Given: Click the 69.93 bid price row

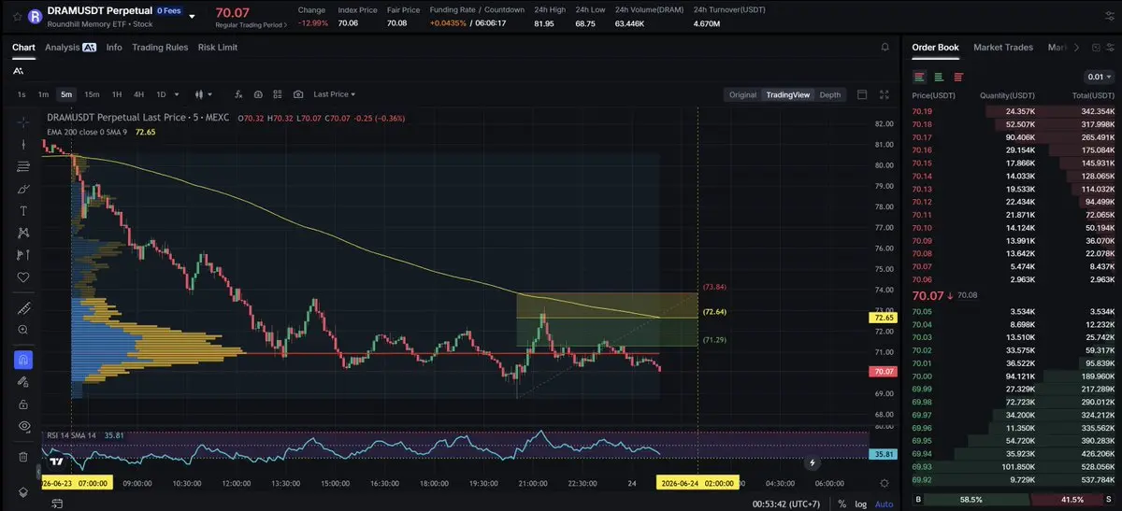Looking at the screenshot, I should tap(1014, 465).
